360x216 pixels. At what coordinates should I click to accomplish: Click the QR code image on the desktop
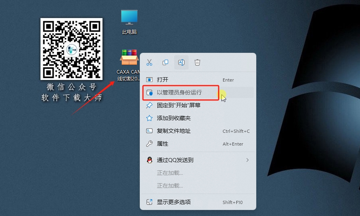pyautogui.click(x=71, y=49)
